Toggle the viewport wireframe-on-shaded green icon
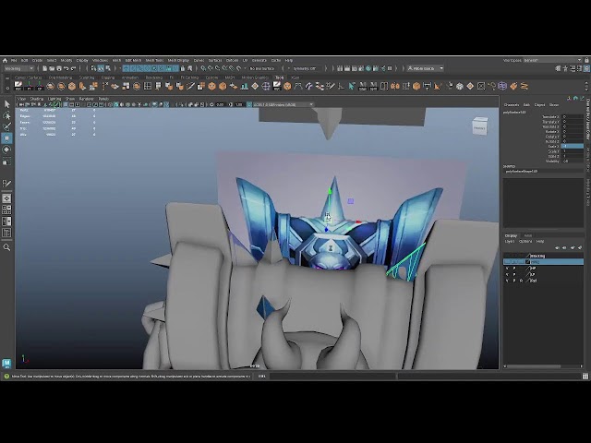591x443 pixels. click(56, 104)
